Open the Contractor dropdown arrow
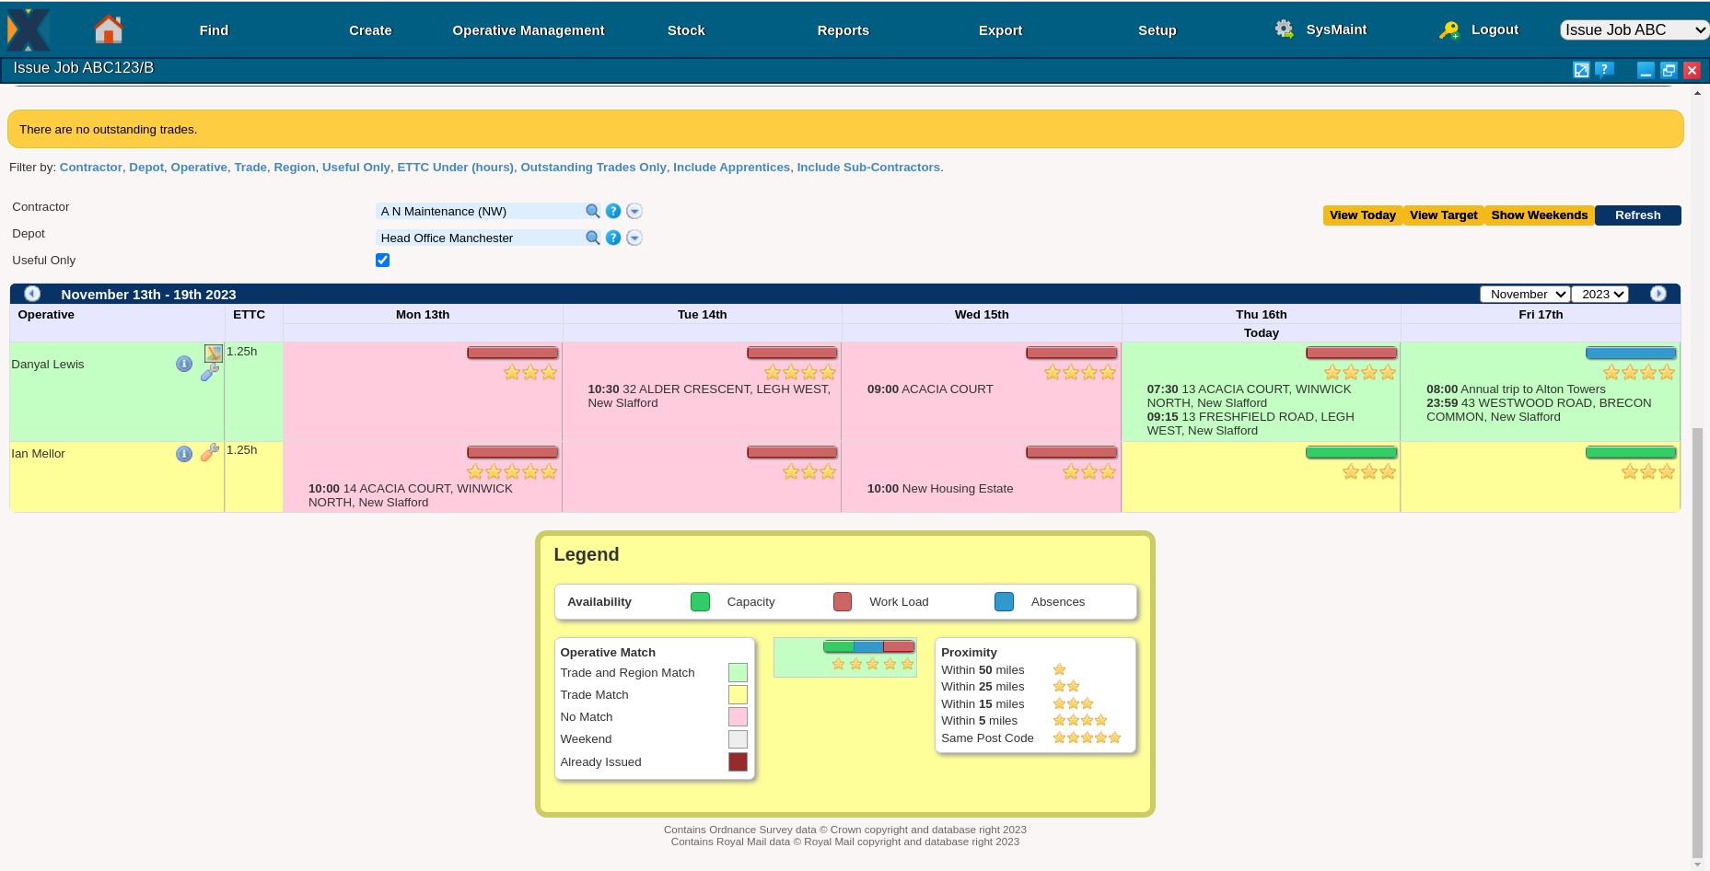This screenshot has height=871, width=1710. click(x=634, y=211)
